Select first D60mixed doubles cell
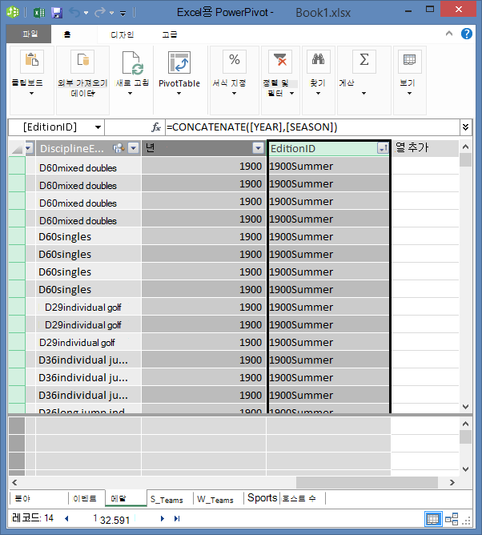Screen dimensions: 482x535 pyautogui.click(x=88, y=166)
